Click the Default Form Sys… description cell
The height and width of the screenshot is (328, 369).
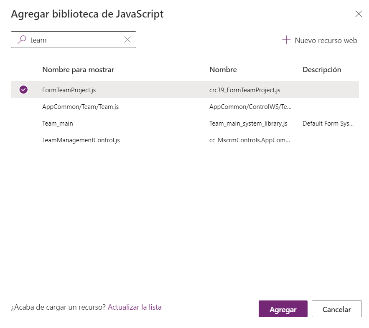[328, 124]
